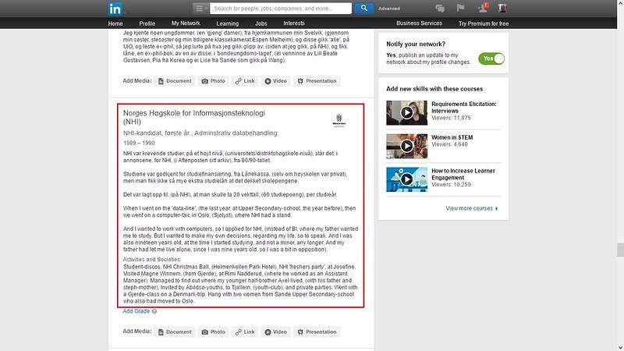Add a Document in top media row
624x351 pixels.
pyautogui.click(x=175, y=81)
